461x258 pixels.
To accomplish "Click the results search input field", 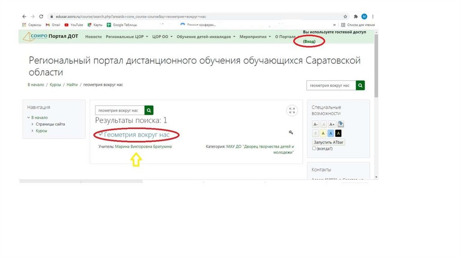I will click(x=119, y=110).
